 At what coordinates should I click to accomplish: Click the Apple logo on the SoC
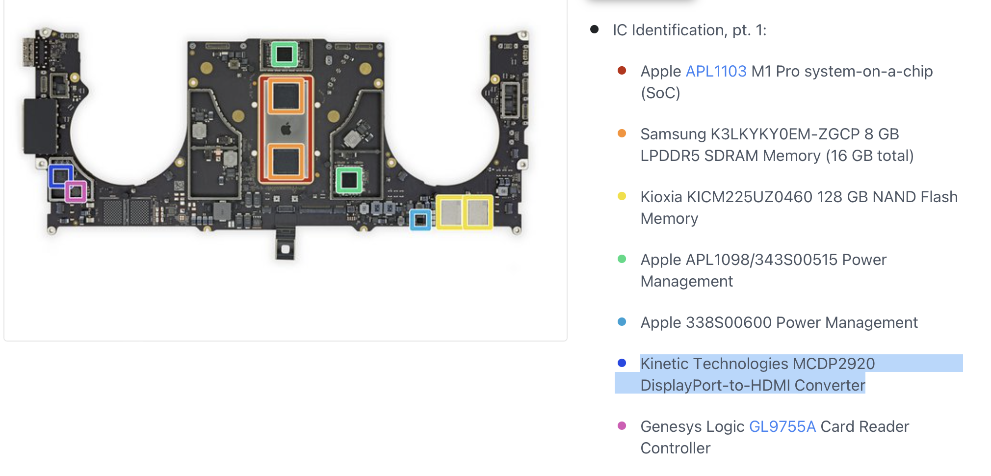[286, 129]
